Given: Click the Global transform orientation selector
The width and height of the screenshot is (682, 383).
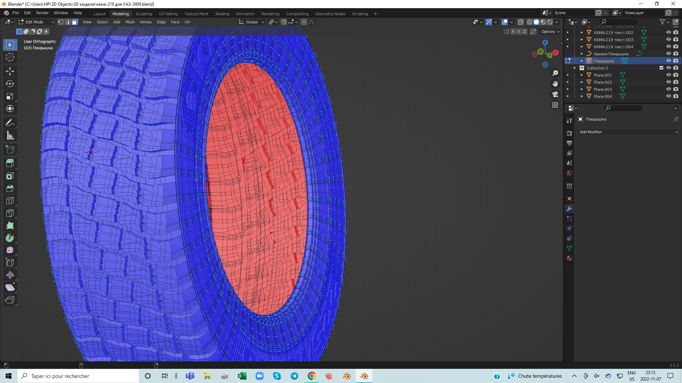Looking at the screenshot, I should (x=251, y=22).
